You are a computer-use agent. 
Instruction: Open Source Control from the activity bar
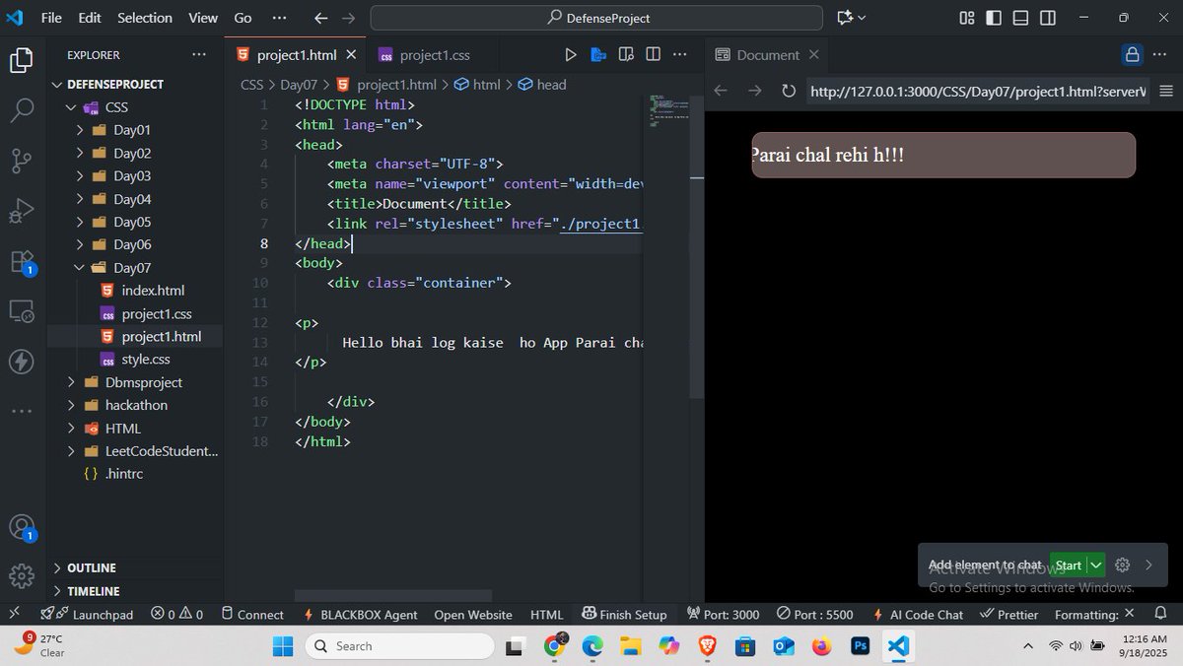[22, 160]
